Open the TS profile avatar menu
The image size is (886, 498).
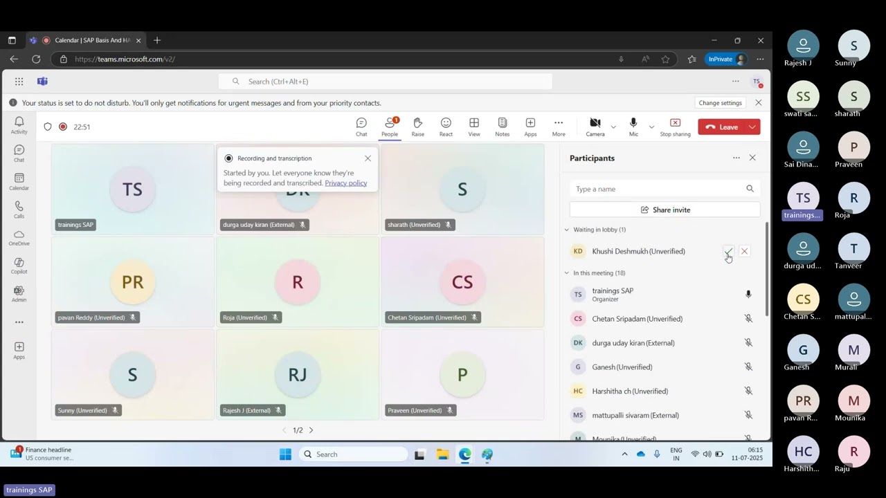[x=757, y=82]
